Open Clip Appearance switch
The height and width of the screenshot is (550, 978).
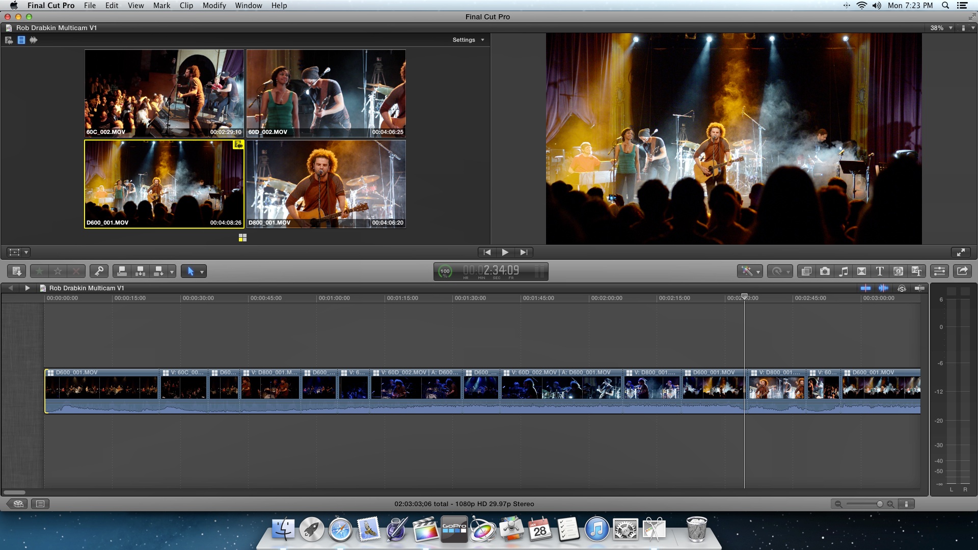coord(906,504)
